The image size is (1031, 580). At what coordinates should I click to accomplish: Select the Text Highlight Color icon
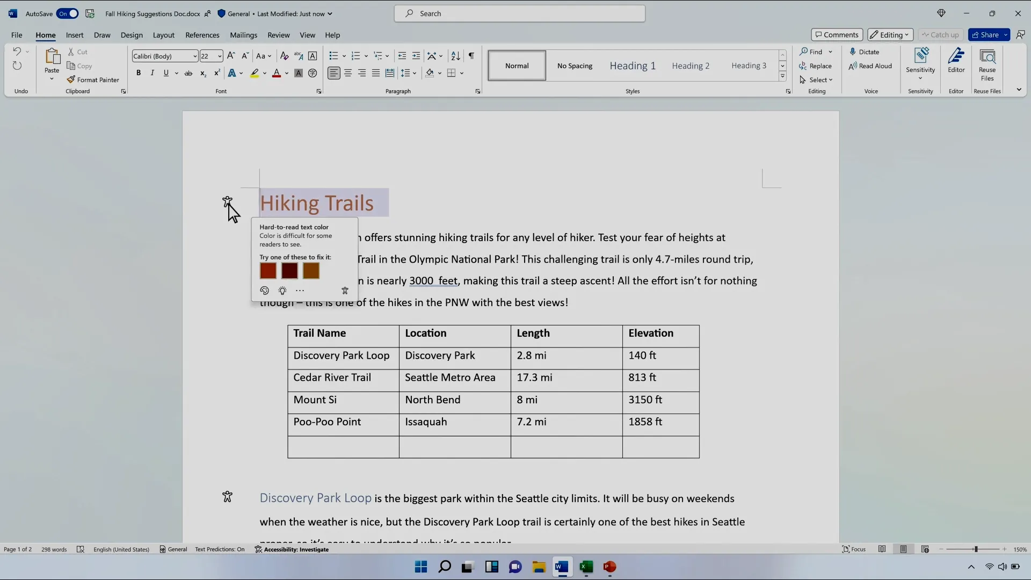click(253, 73)
